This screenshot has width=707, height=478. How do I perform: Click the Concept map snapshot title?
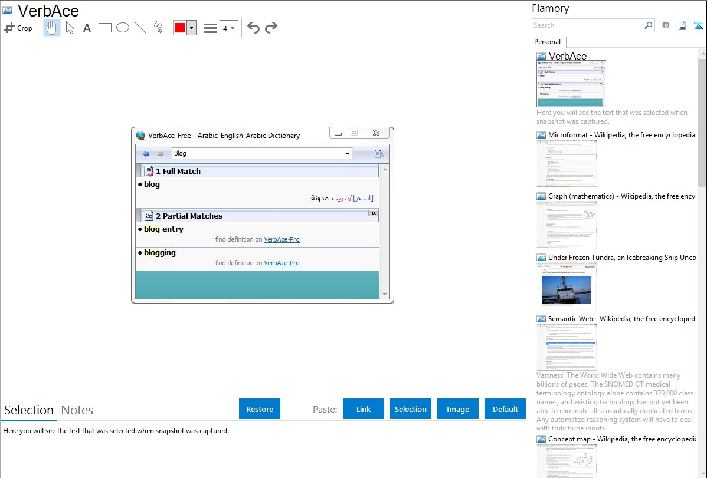click(622, 439)
